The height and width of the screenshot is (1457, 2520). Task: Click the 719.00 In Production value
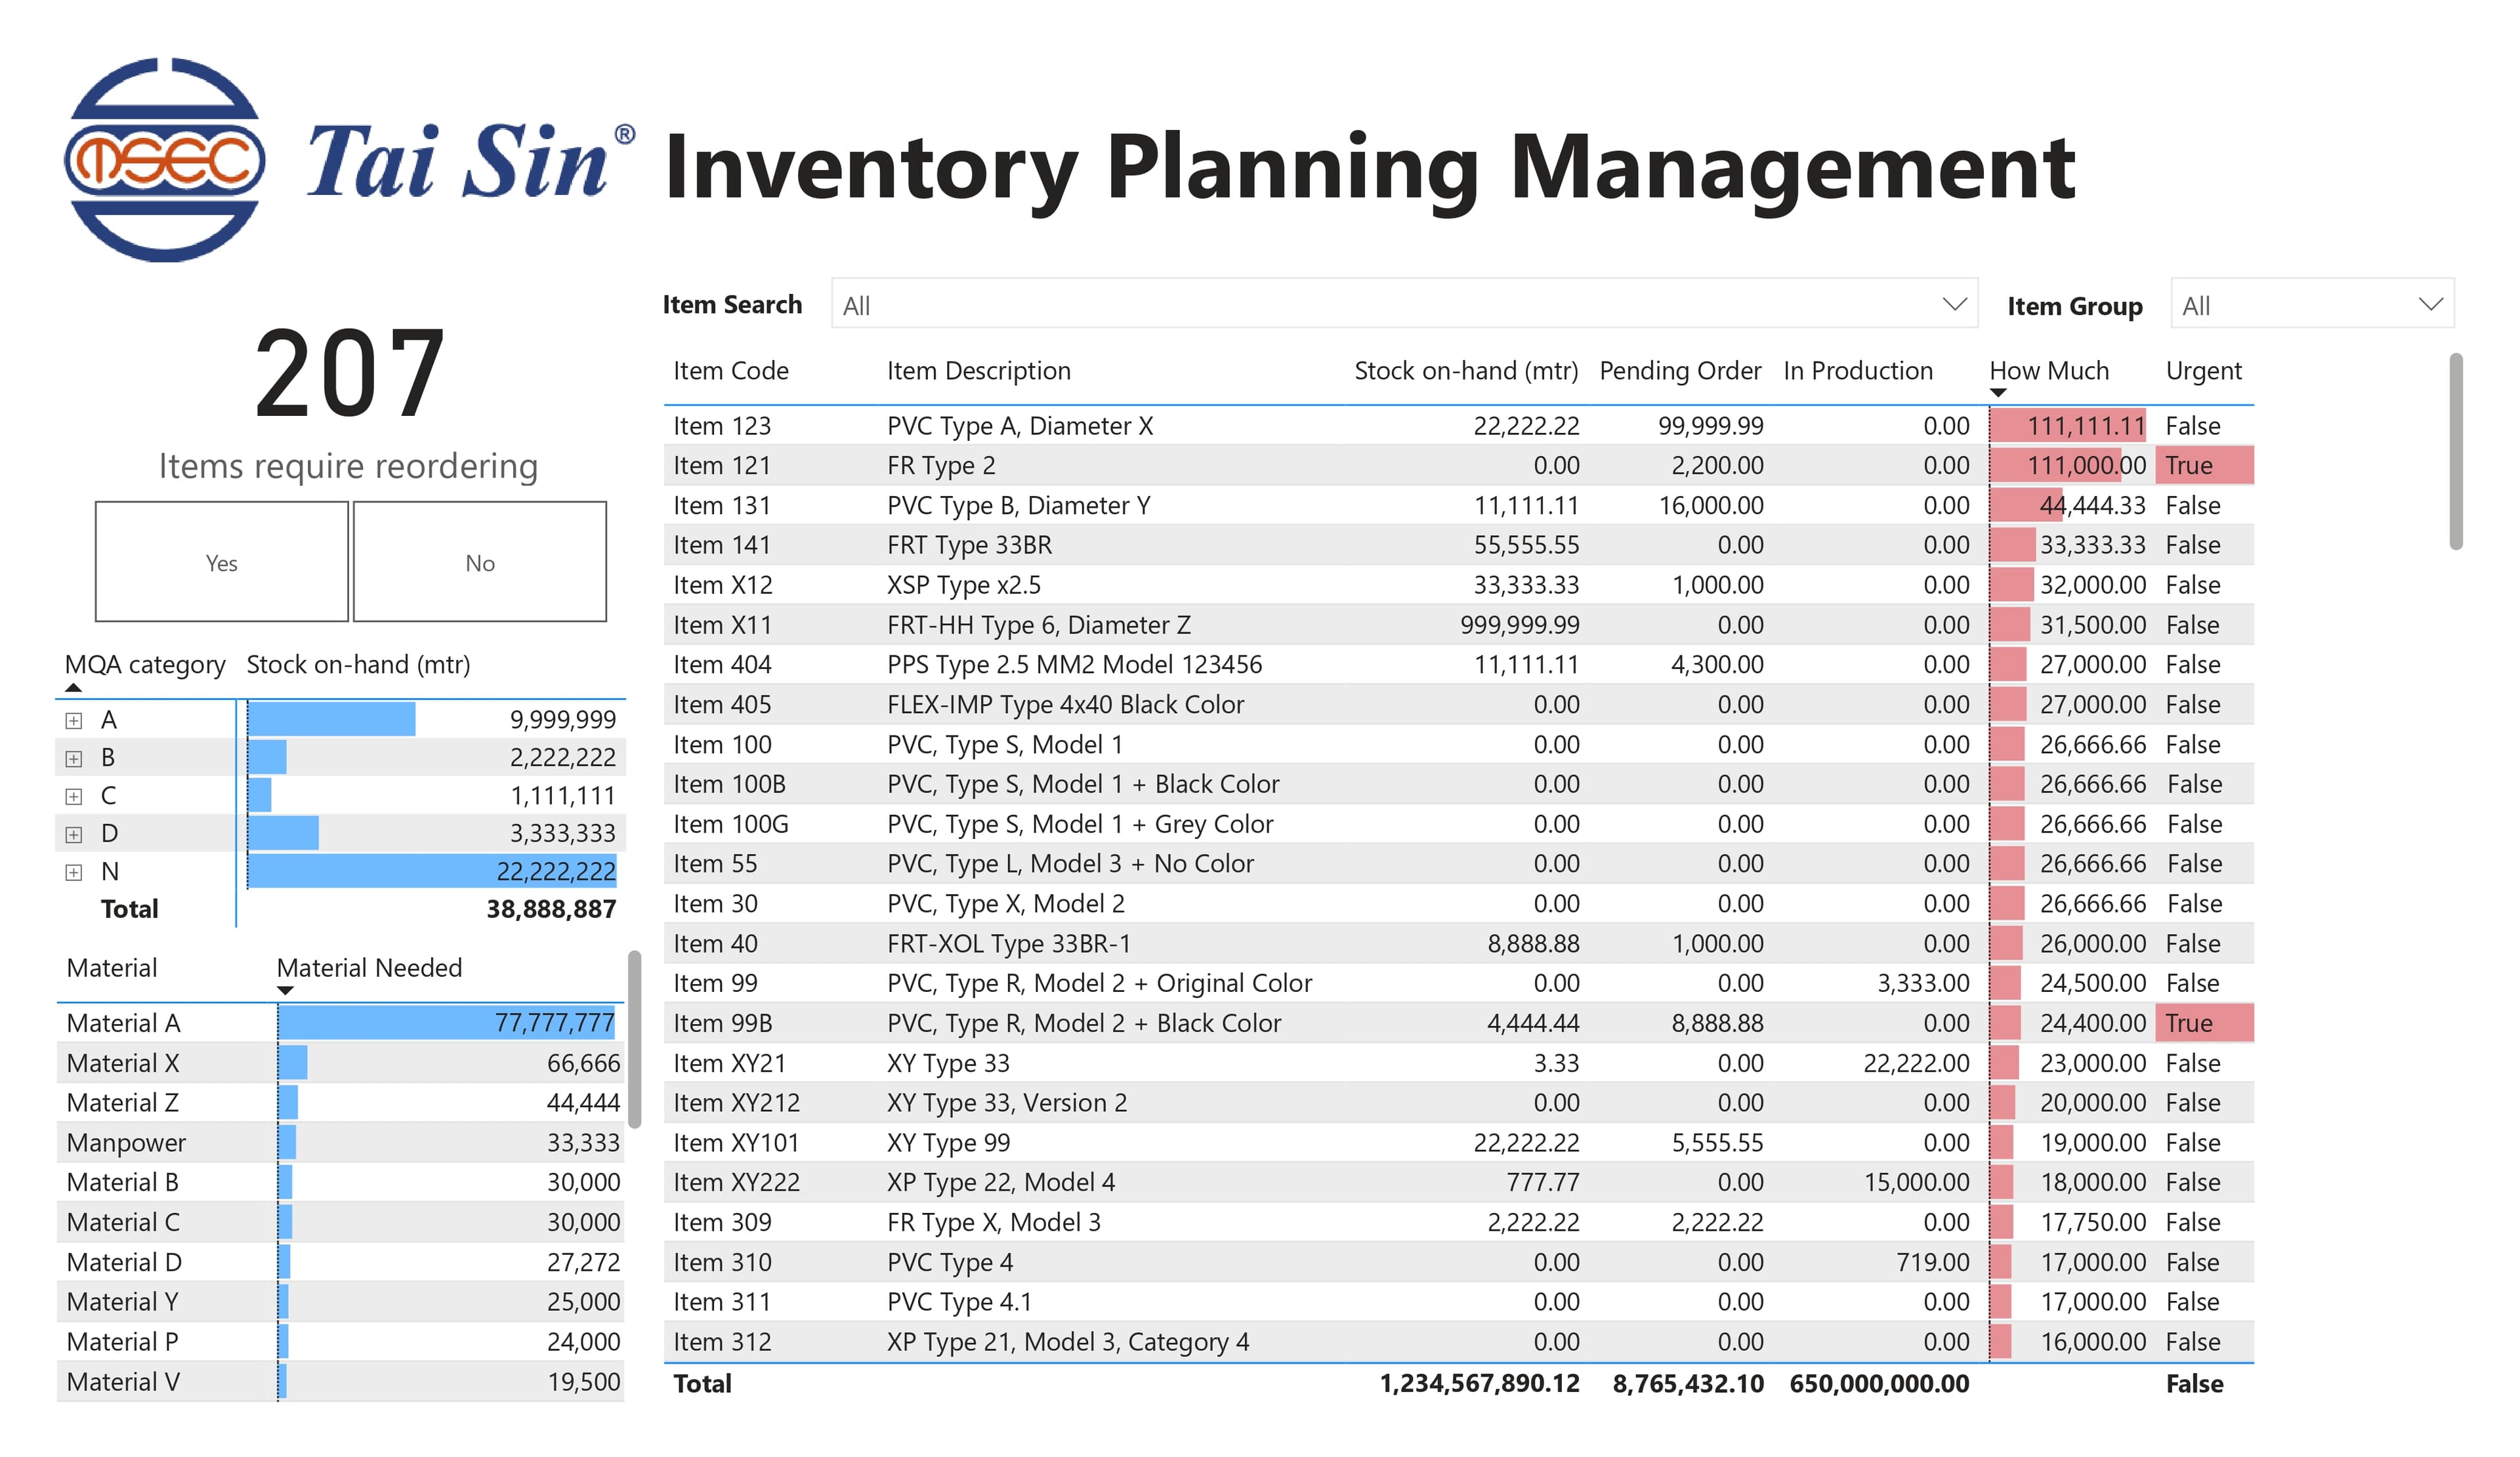pos(1933,1262)
